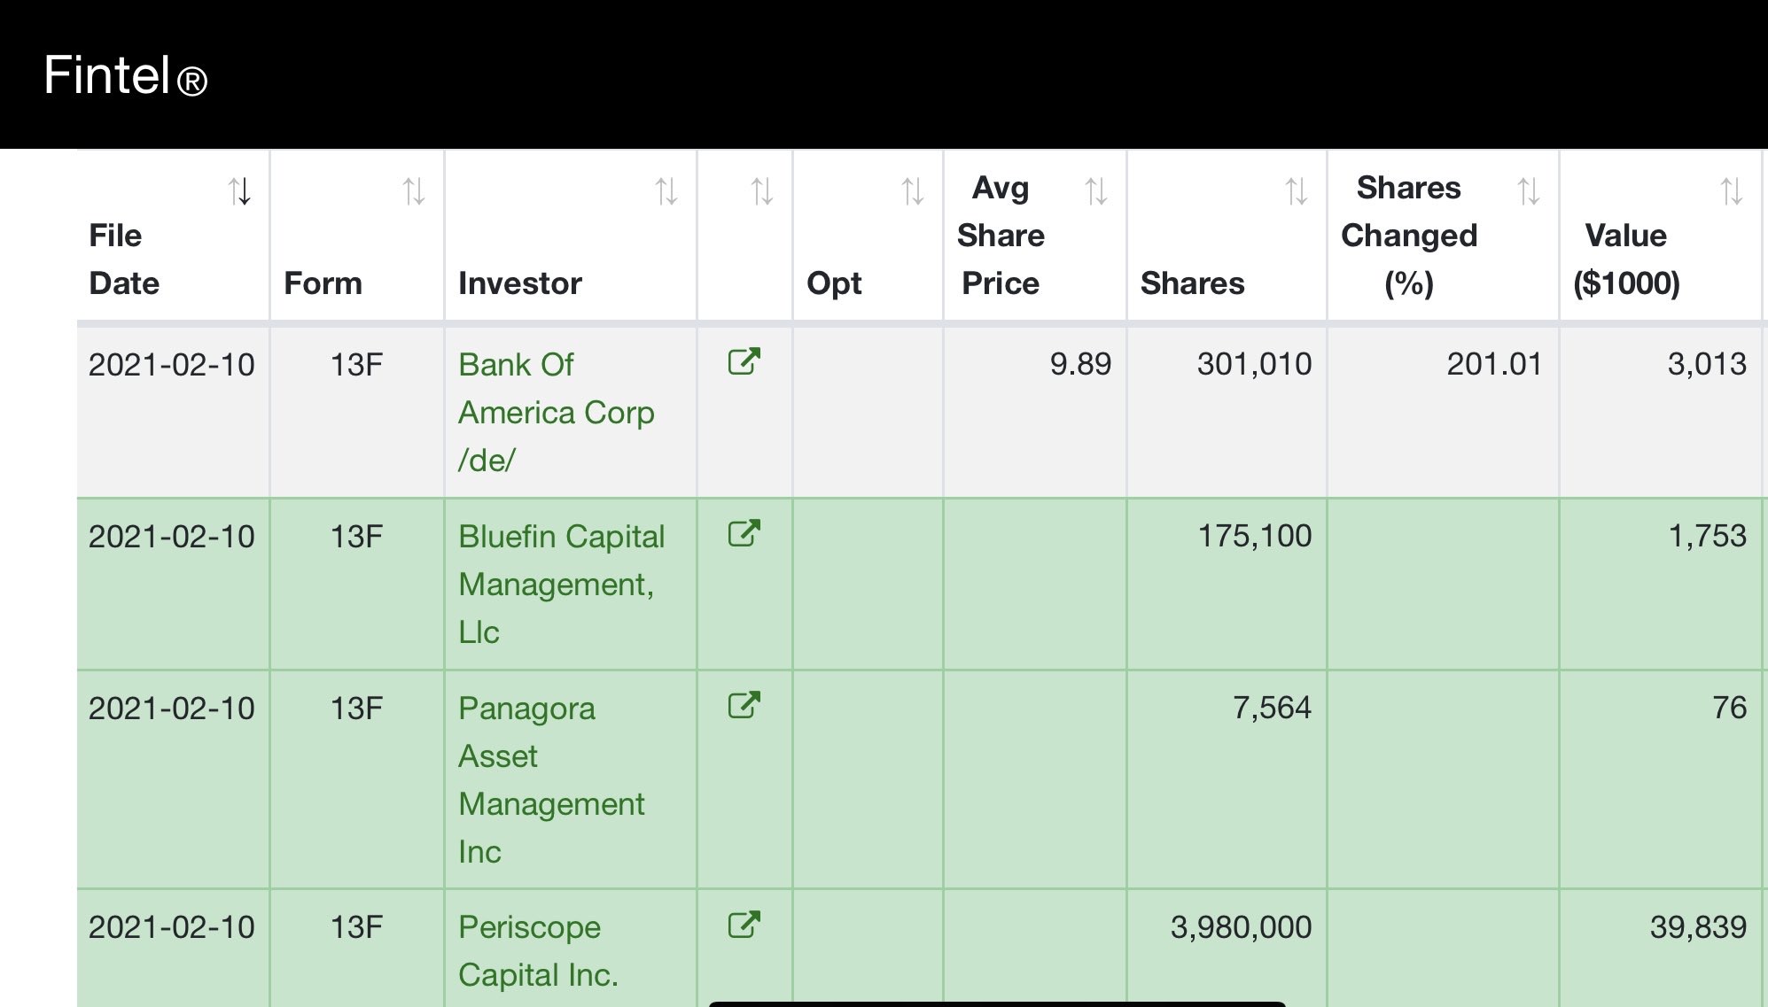Sort by Avg Share Price arrows
The width and height of the screenshot is (1768, 1007).
[1096, 191]
